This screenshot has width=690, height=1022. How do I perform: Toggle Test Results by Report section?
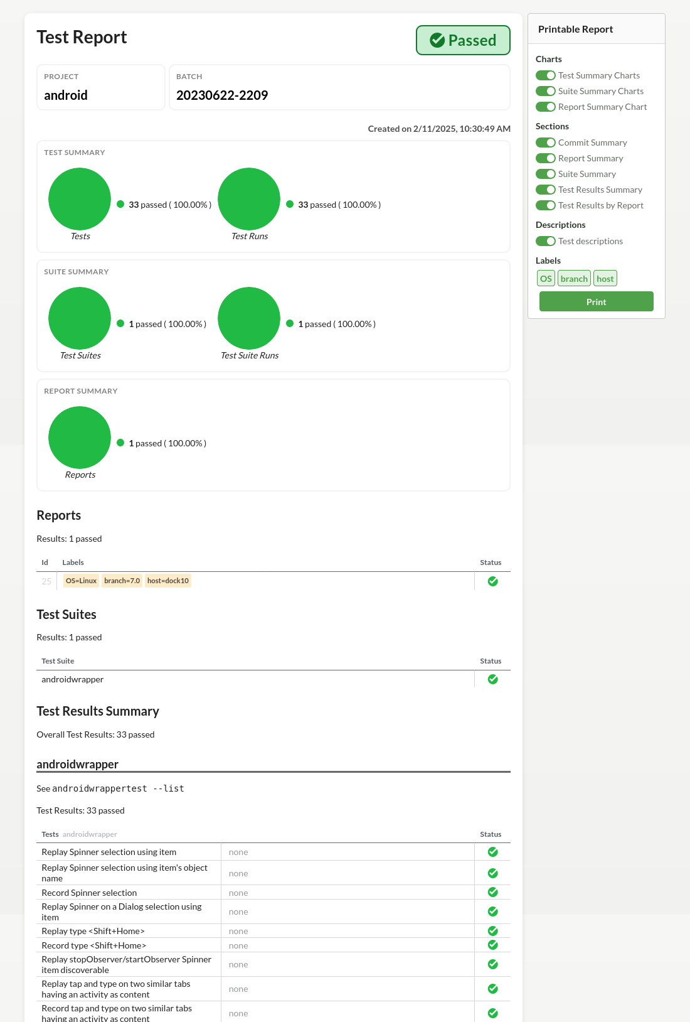[x=546, y=205]
